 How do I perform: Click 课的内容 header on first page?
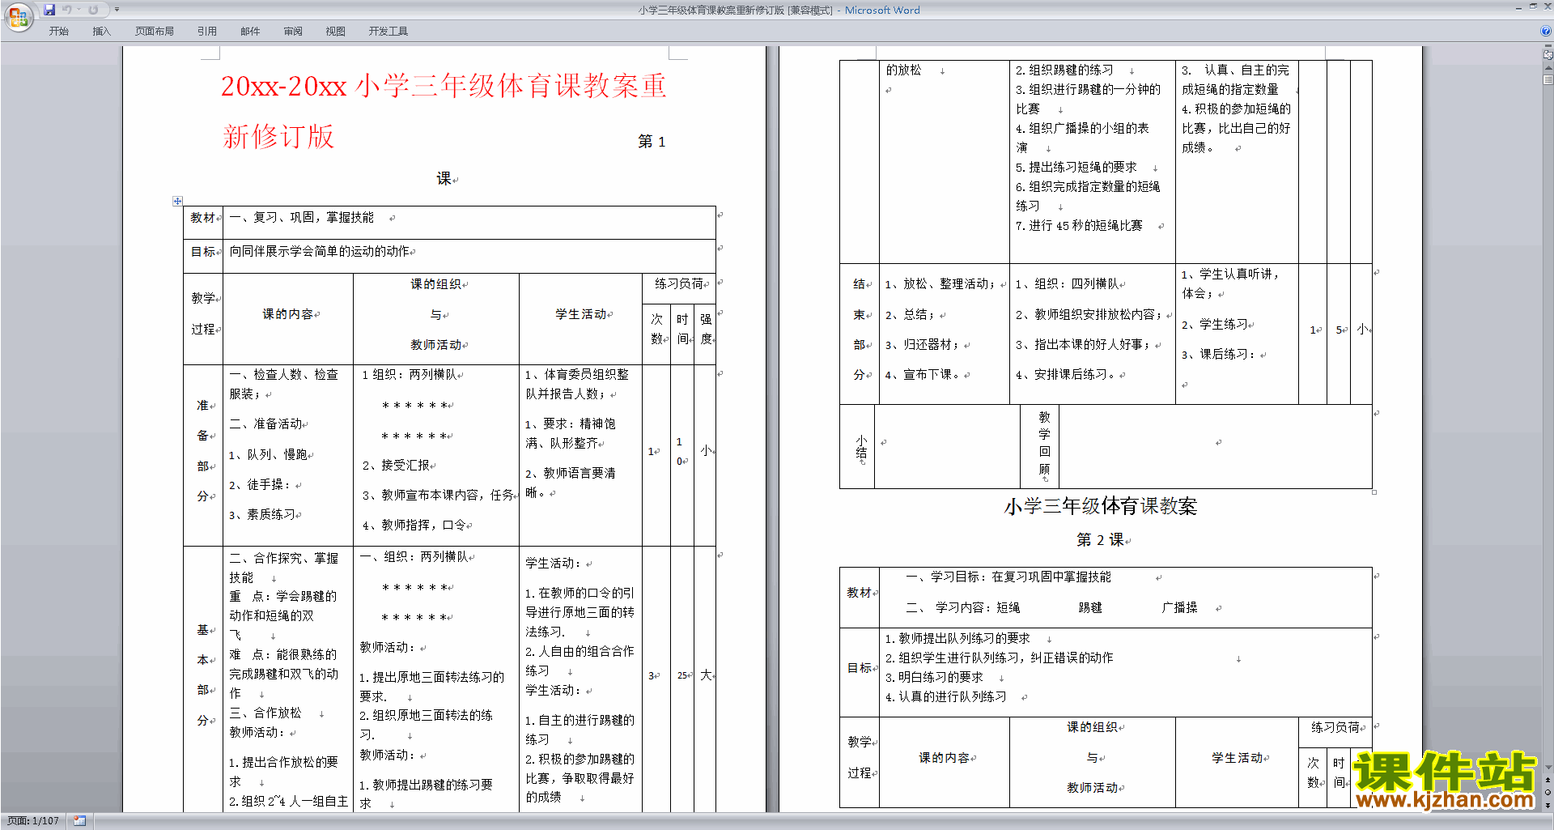click(287, 314)
